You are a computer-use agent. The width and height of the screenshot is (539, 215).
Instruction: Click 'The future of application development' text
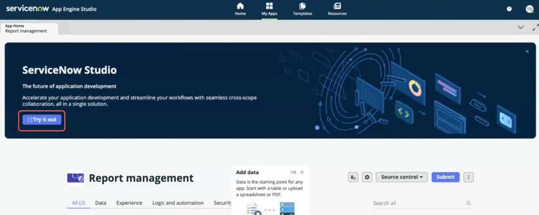[70, 86]
